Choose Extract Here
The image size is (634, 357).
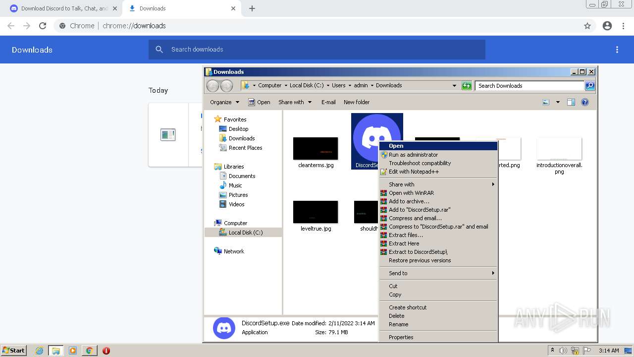pos(438,243)
